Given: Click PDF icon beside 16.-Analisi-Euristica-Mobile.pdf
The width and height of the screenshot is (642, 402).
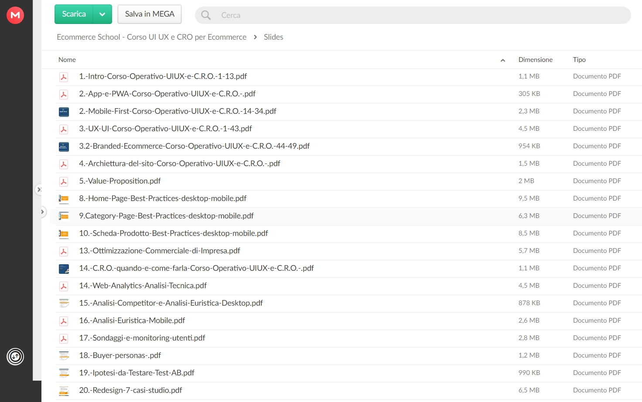Looking at the screenshot, I should coord(64,321).
